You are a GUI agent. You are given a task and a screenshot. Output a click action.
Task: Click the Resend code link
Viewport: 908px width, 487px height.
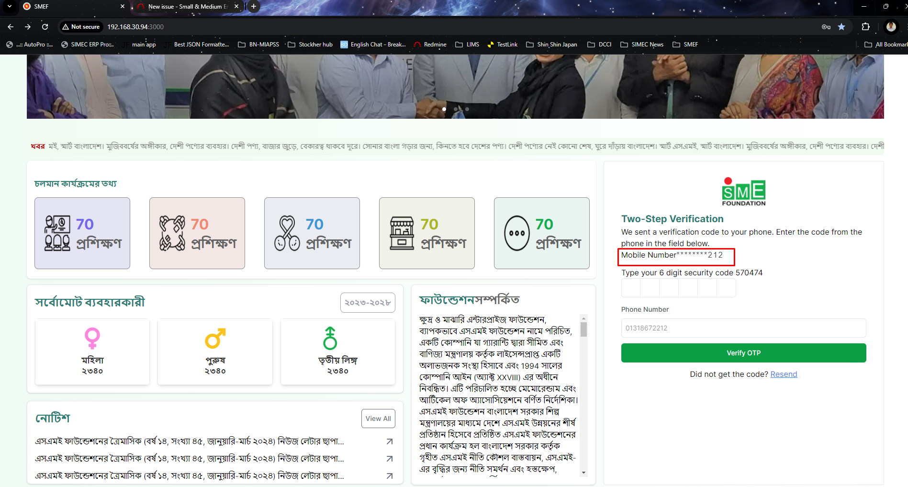(x=784, y=374)
